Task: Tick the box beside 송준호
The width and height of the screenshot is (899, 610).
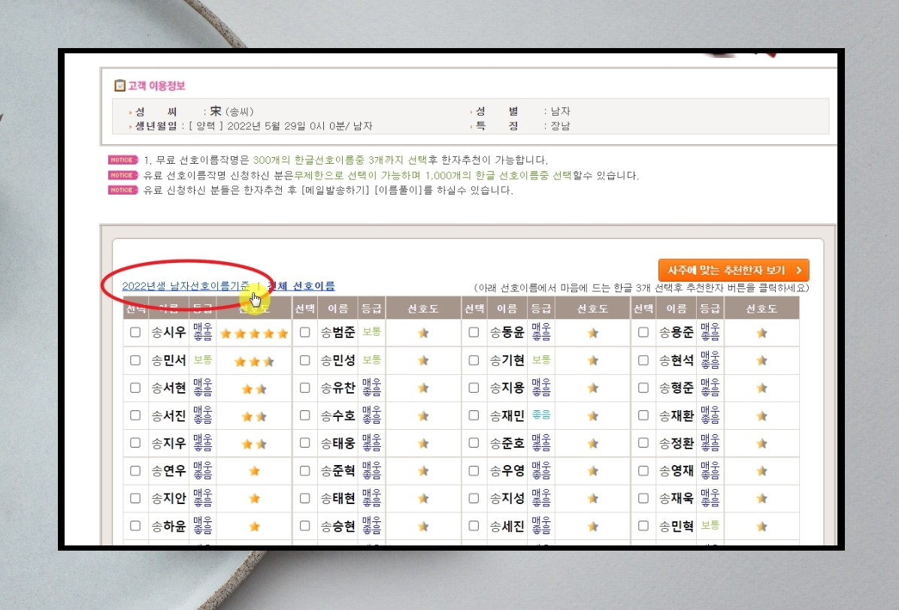Action: (x=474, y=442)
